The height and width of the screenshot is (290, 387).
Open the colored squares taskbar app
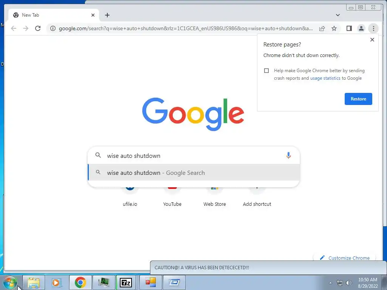150,282
